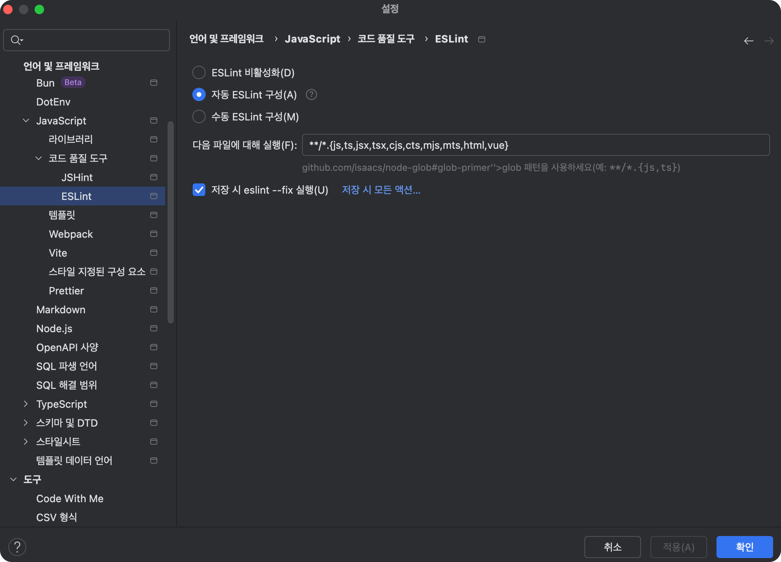Click project-level icon beside ESLint breadcrumb
Viewport: 781px width, 562px height.
tap(481, 39)
